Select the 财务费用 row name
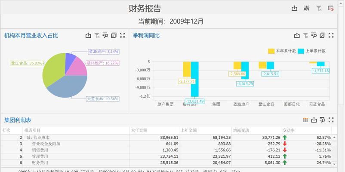Image resolution: width=345 pixels, height=172 pixels. [40, 163]
